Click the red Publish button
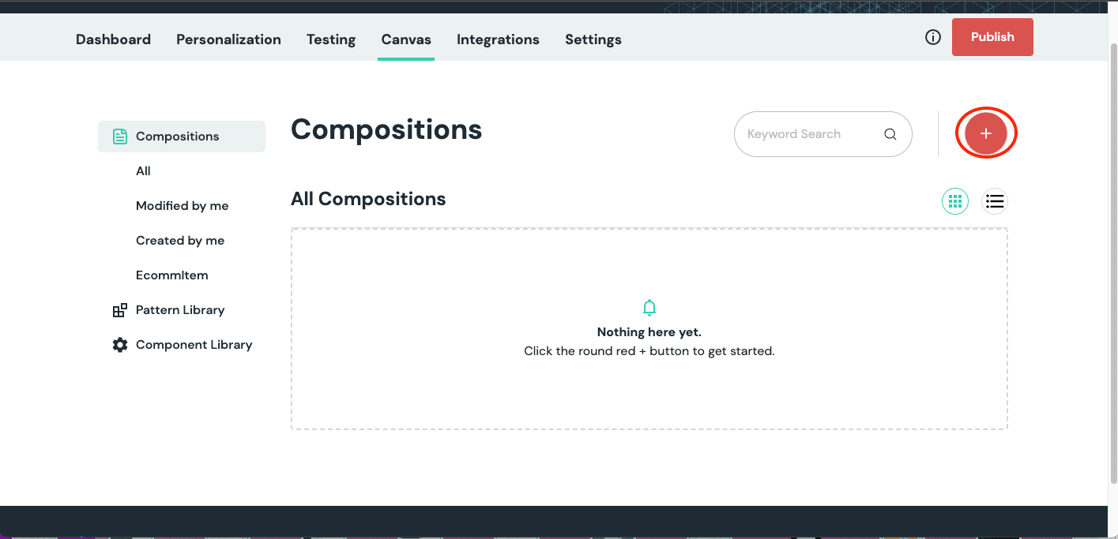1118x539 pixels. click(x=992, y=37)
